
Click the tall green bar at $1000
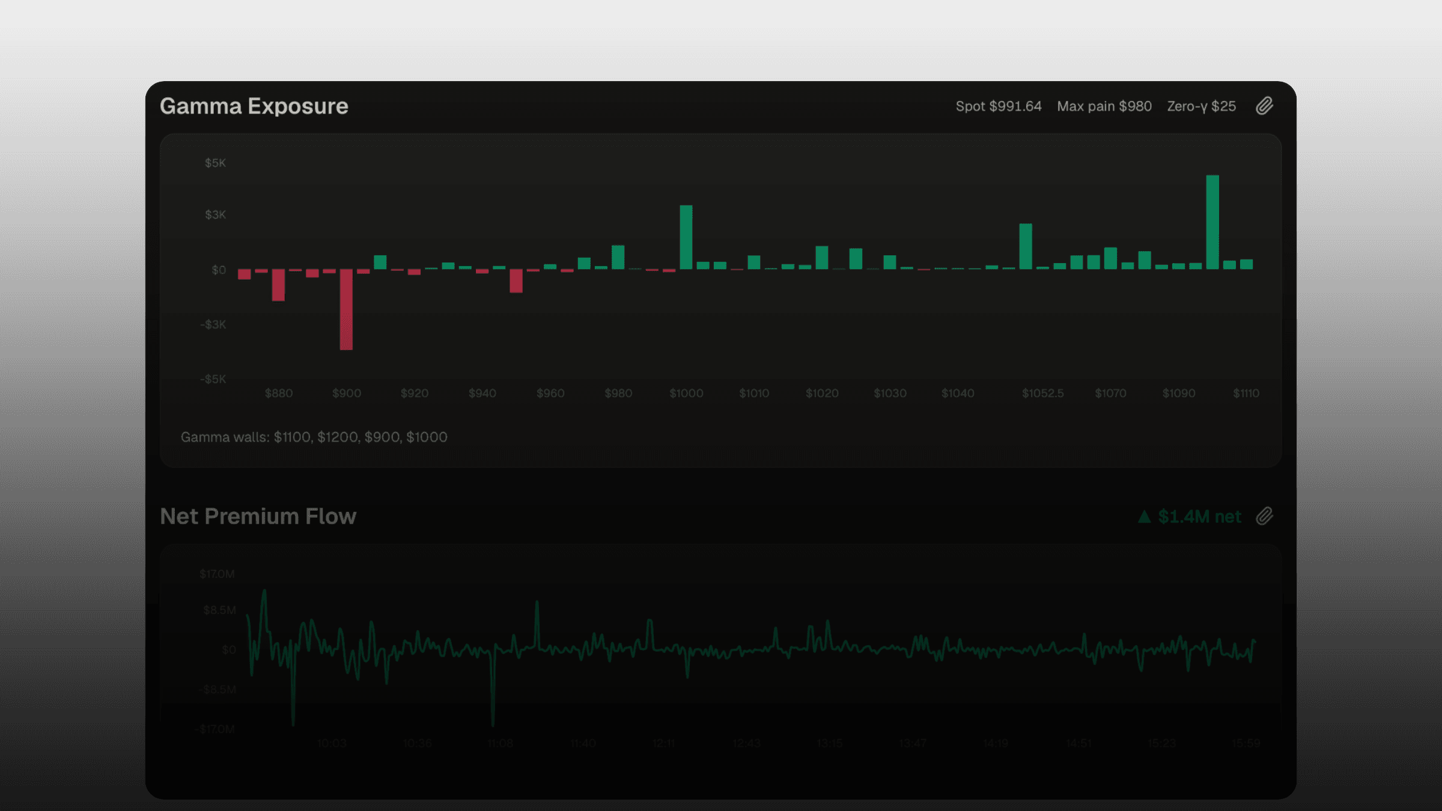pos(686,237)
